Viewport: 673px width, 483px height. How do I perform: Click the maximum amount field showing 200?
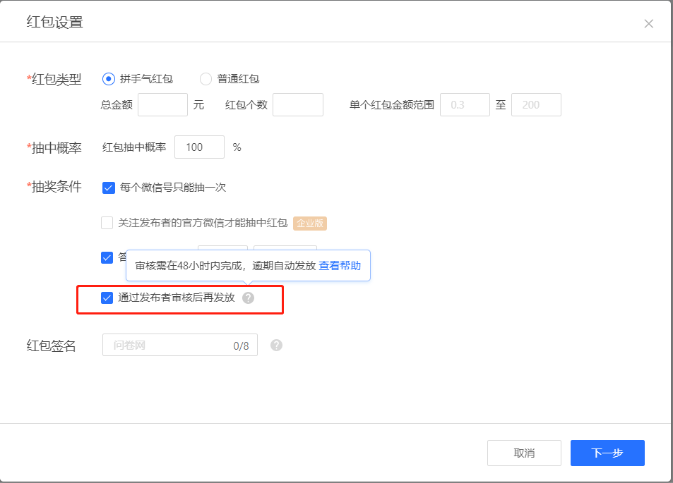[x=536, y=104]
